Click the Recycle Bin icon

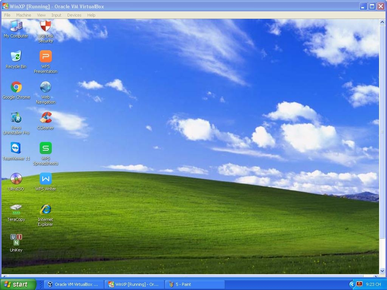(x=16, y=57)
